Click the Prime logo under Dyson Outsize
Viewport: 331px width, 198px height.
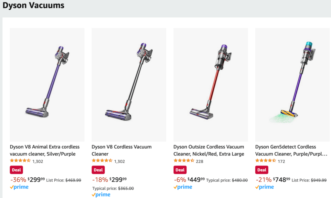[x=183, y=187]
